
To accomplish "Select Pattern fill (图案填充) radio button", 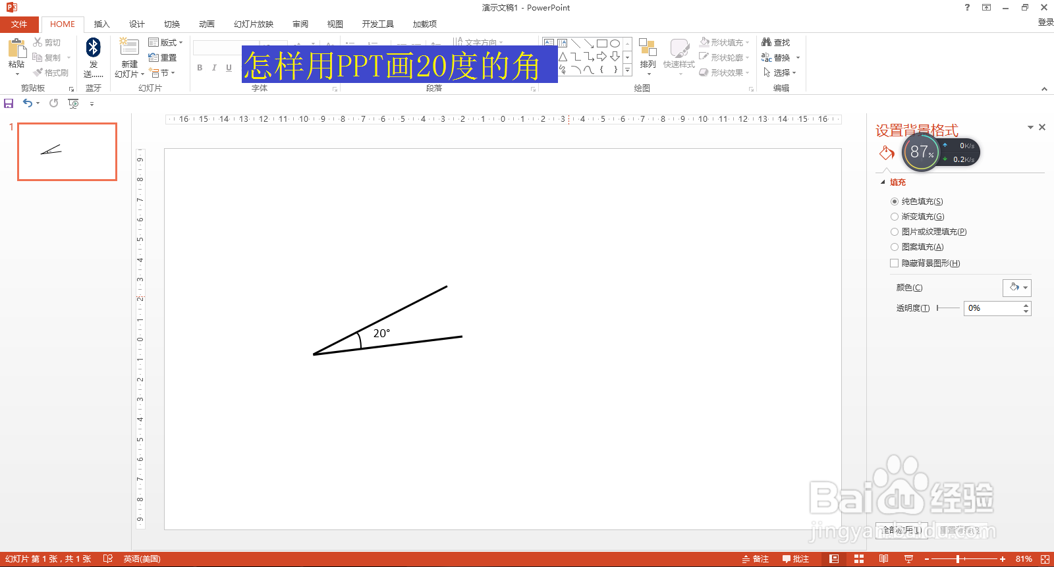I will [895, 247].
